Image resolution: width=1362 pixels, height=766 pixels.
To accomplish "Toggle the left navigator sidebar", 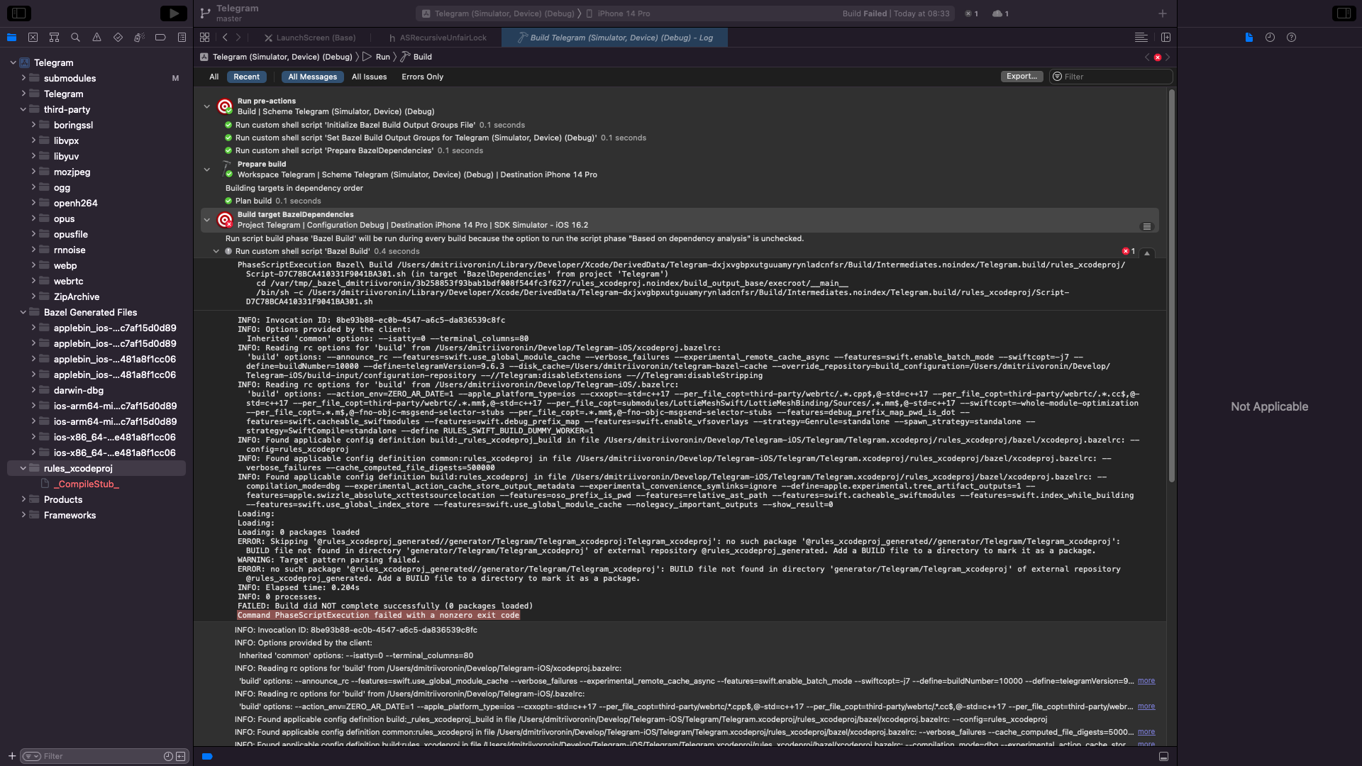I will click(19, 13).
